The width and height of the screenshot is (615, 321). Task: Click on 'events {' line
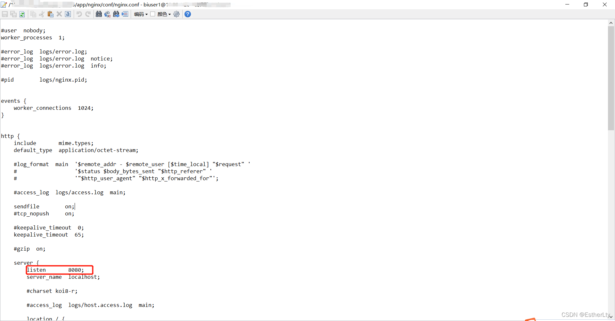click(x=14, y=101)
